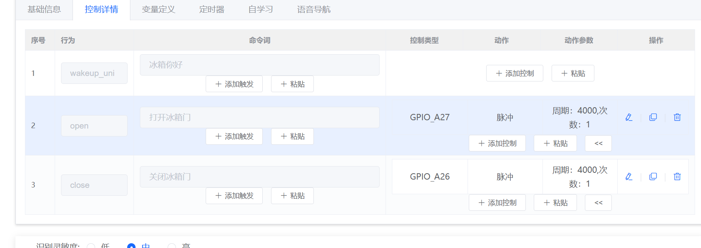Delete the GPIO_A27 control entry
701x248 pixels.
pyautogui.click(x=677, y=117)
